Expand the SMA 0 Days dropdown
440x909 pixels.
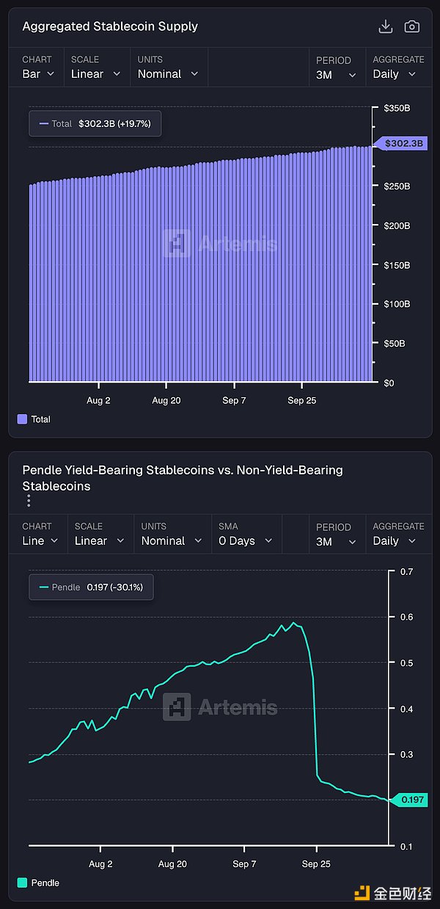coord(245,541)
